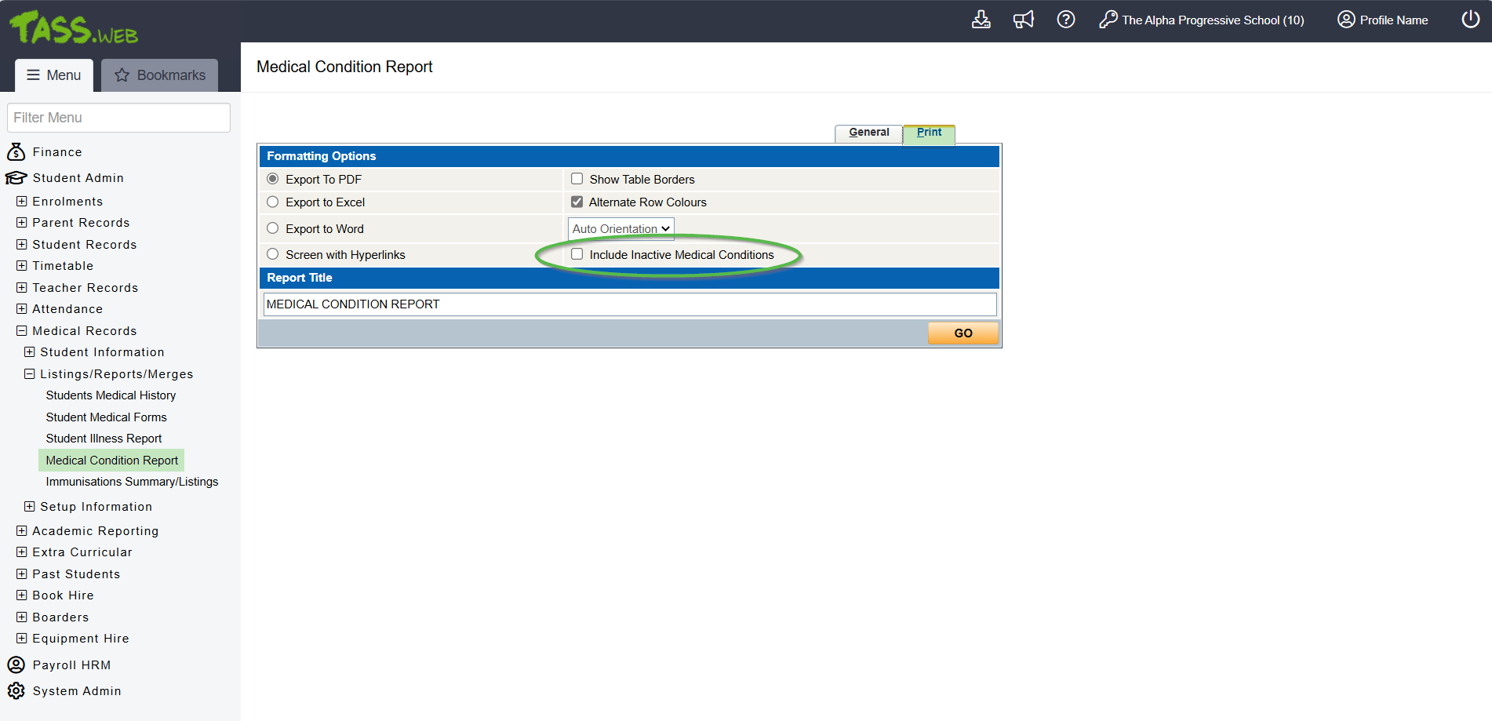The height and width of the screenshot is (721, 1492).
Task: Open the announcements megaphone icon
Action: coord(1023,20)
